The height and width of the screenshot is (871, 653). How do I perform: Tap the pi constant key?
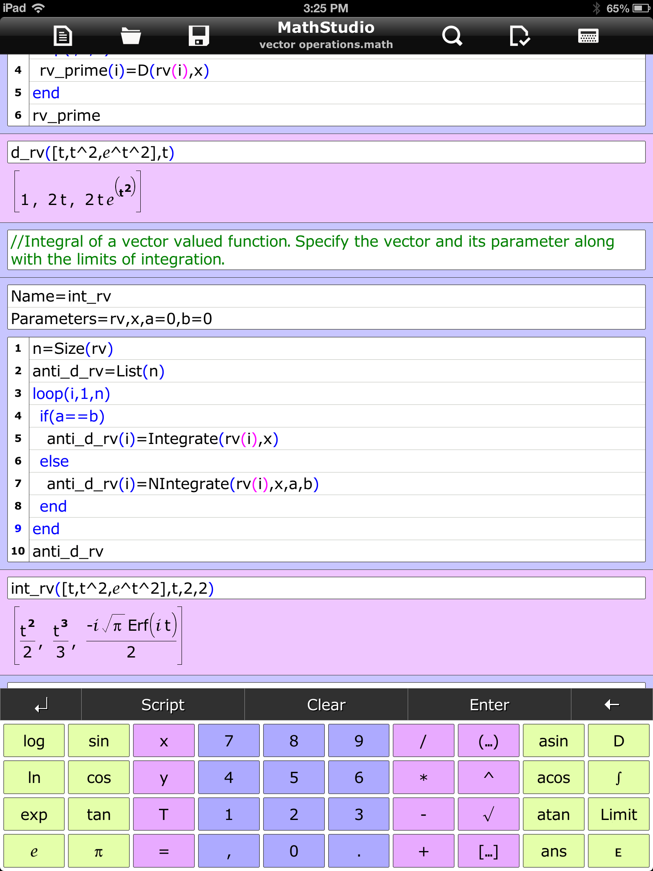99,851
